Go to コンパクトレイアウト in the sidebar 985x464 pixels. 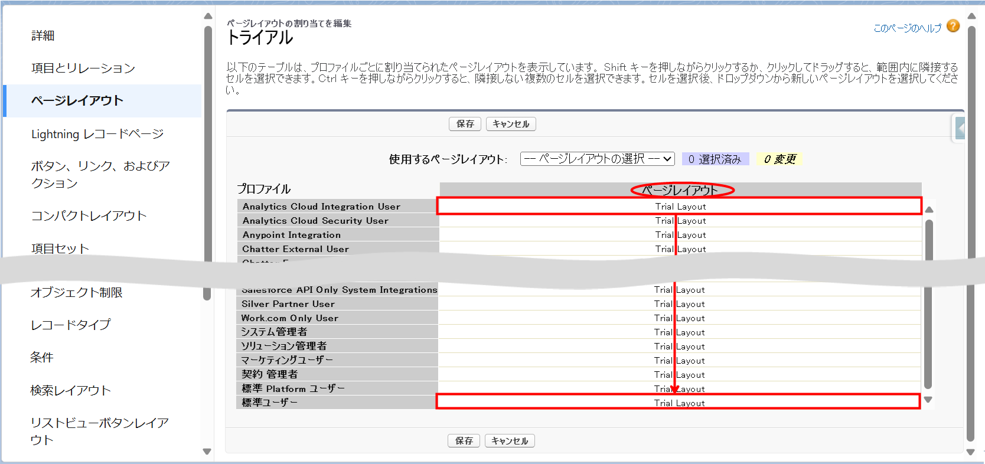point(89,215)
